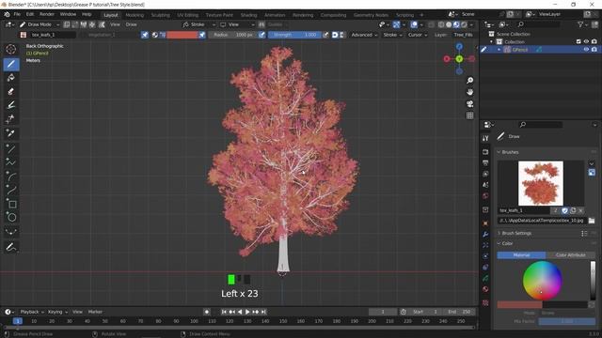Select the Tint tool
The image size is (602, 338).
(11, 105)
